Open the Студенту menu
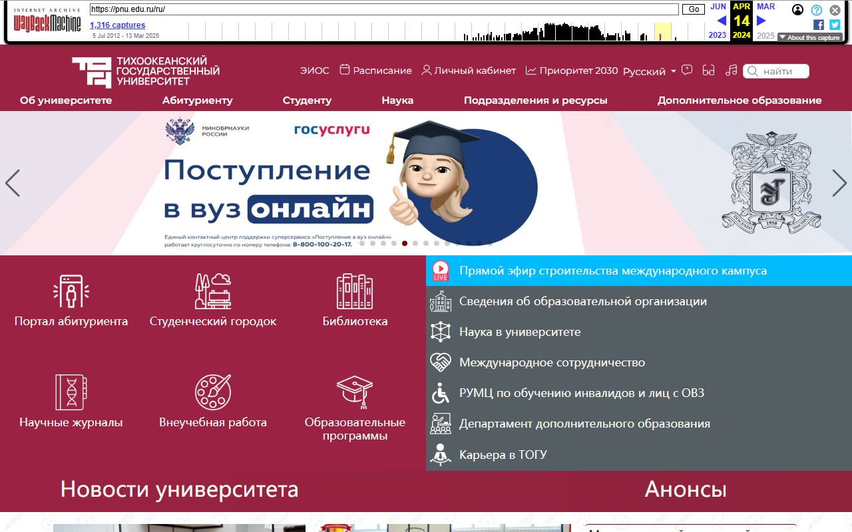This screenshot has height=532, width=852. click(307, 100)
